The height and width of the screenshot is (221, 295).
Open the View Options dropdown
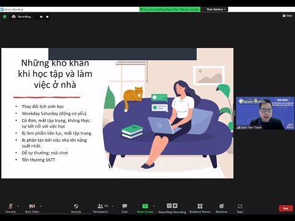point(216,9)
